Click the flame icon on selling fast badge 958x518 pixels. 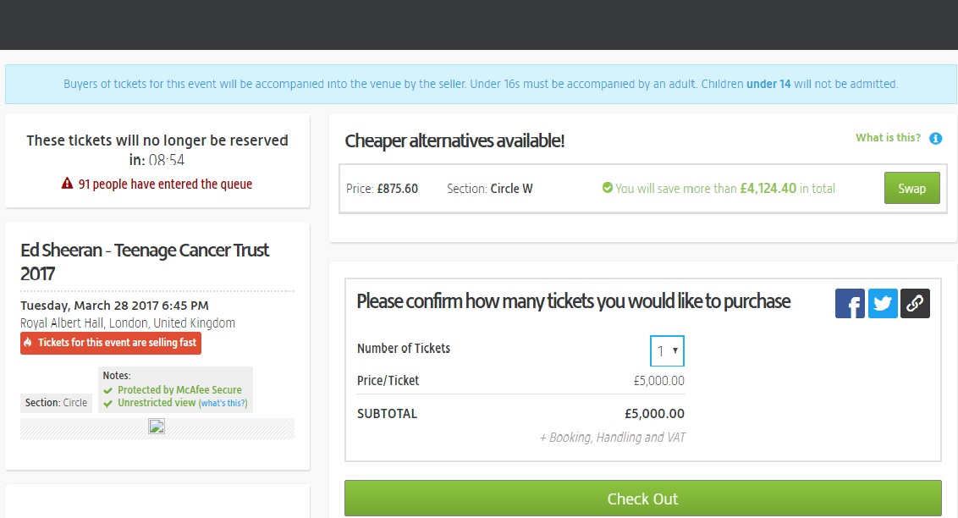(27, 343)
